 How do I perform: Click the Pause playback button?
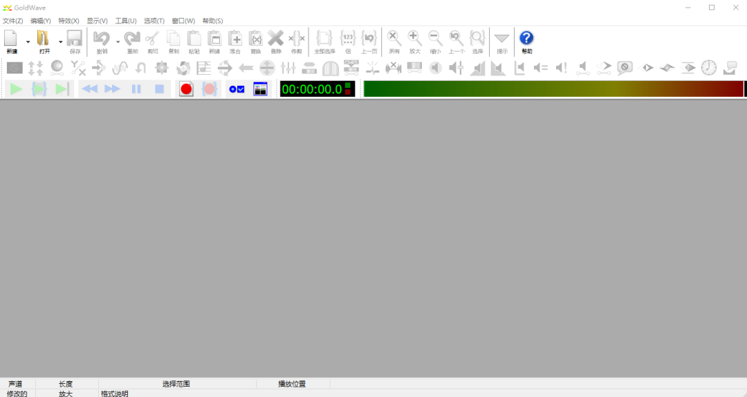tap(136, 89)
